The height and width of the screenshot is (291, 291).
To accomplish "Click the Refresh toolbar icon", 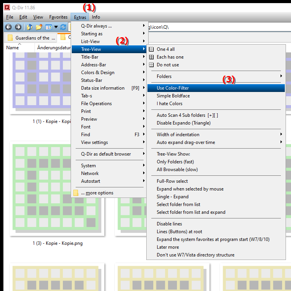I will point(63,27).
